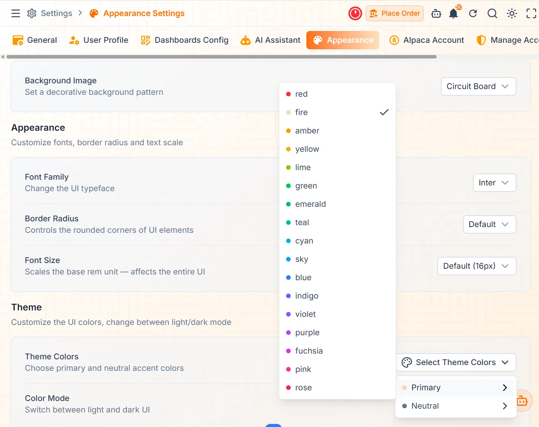This screenshot has width=539, height=427.
Task: Open notifications bell with 50 badge
Action: pos(454,13)
